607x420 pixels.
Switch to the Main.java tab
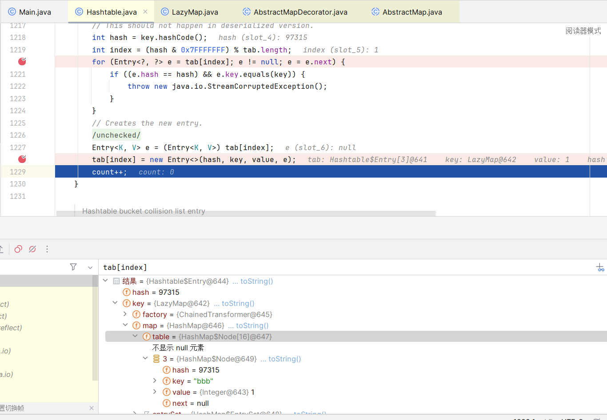pyautogui.click(x=30, y=12)
